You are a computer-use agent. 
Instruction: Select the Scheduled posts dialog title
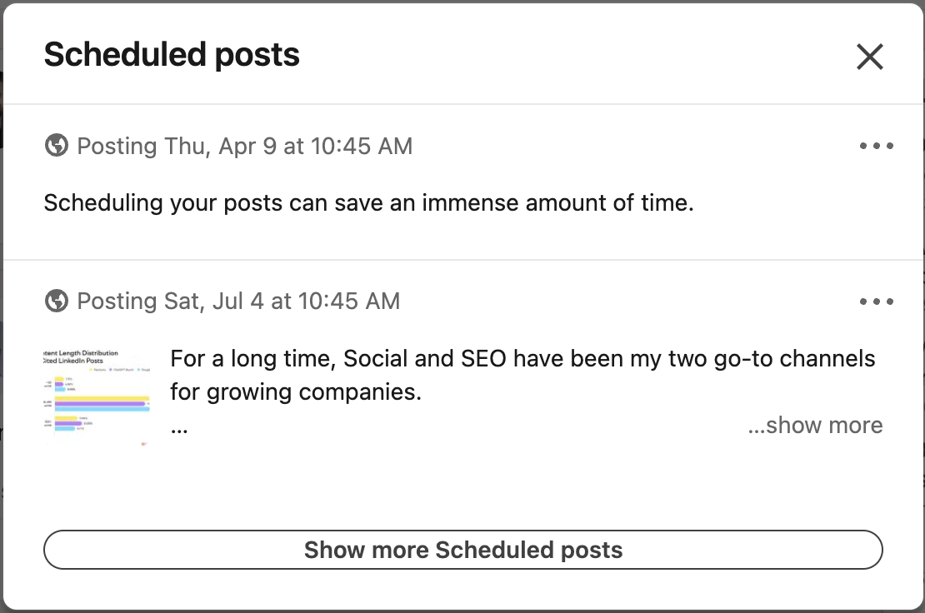click(x=171, y=54)
